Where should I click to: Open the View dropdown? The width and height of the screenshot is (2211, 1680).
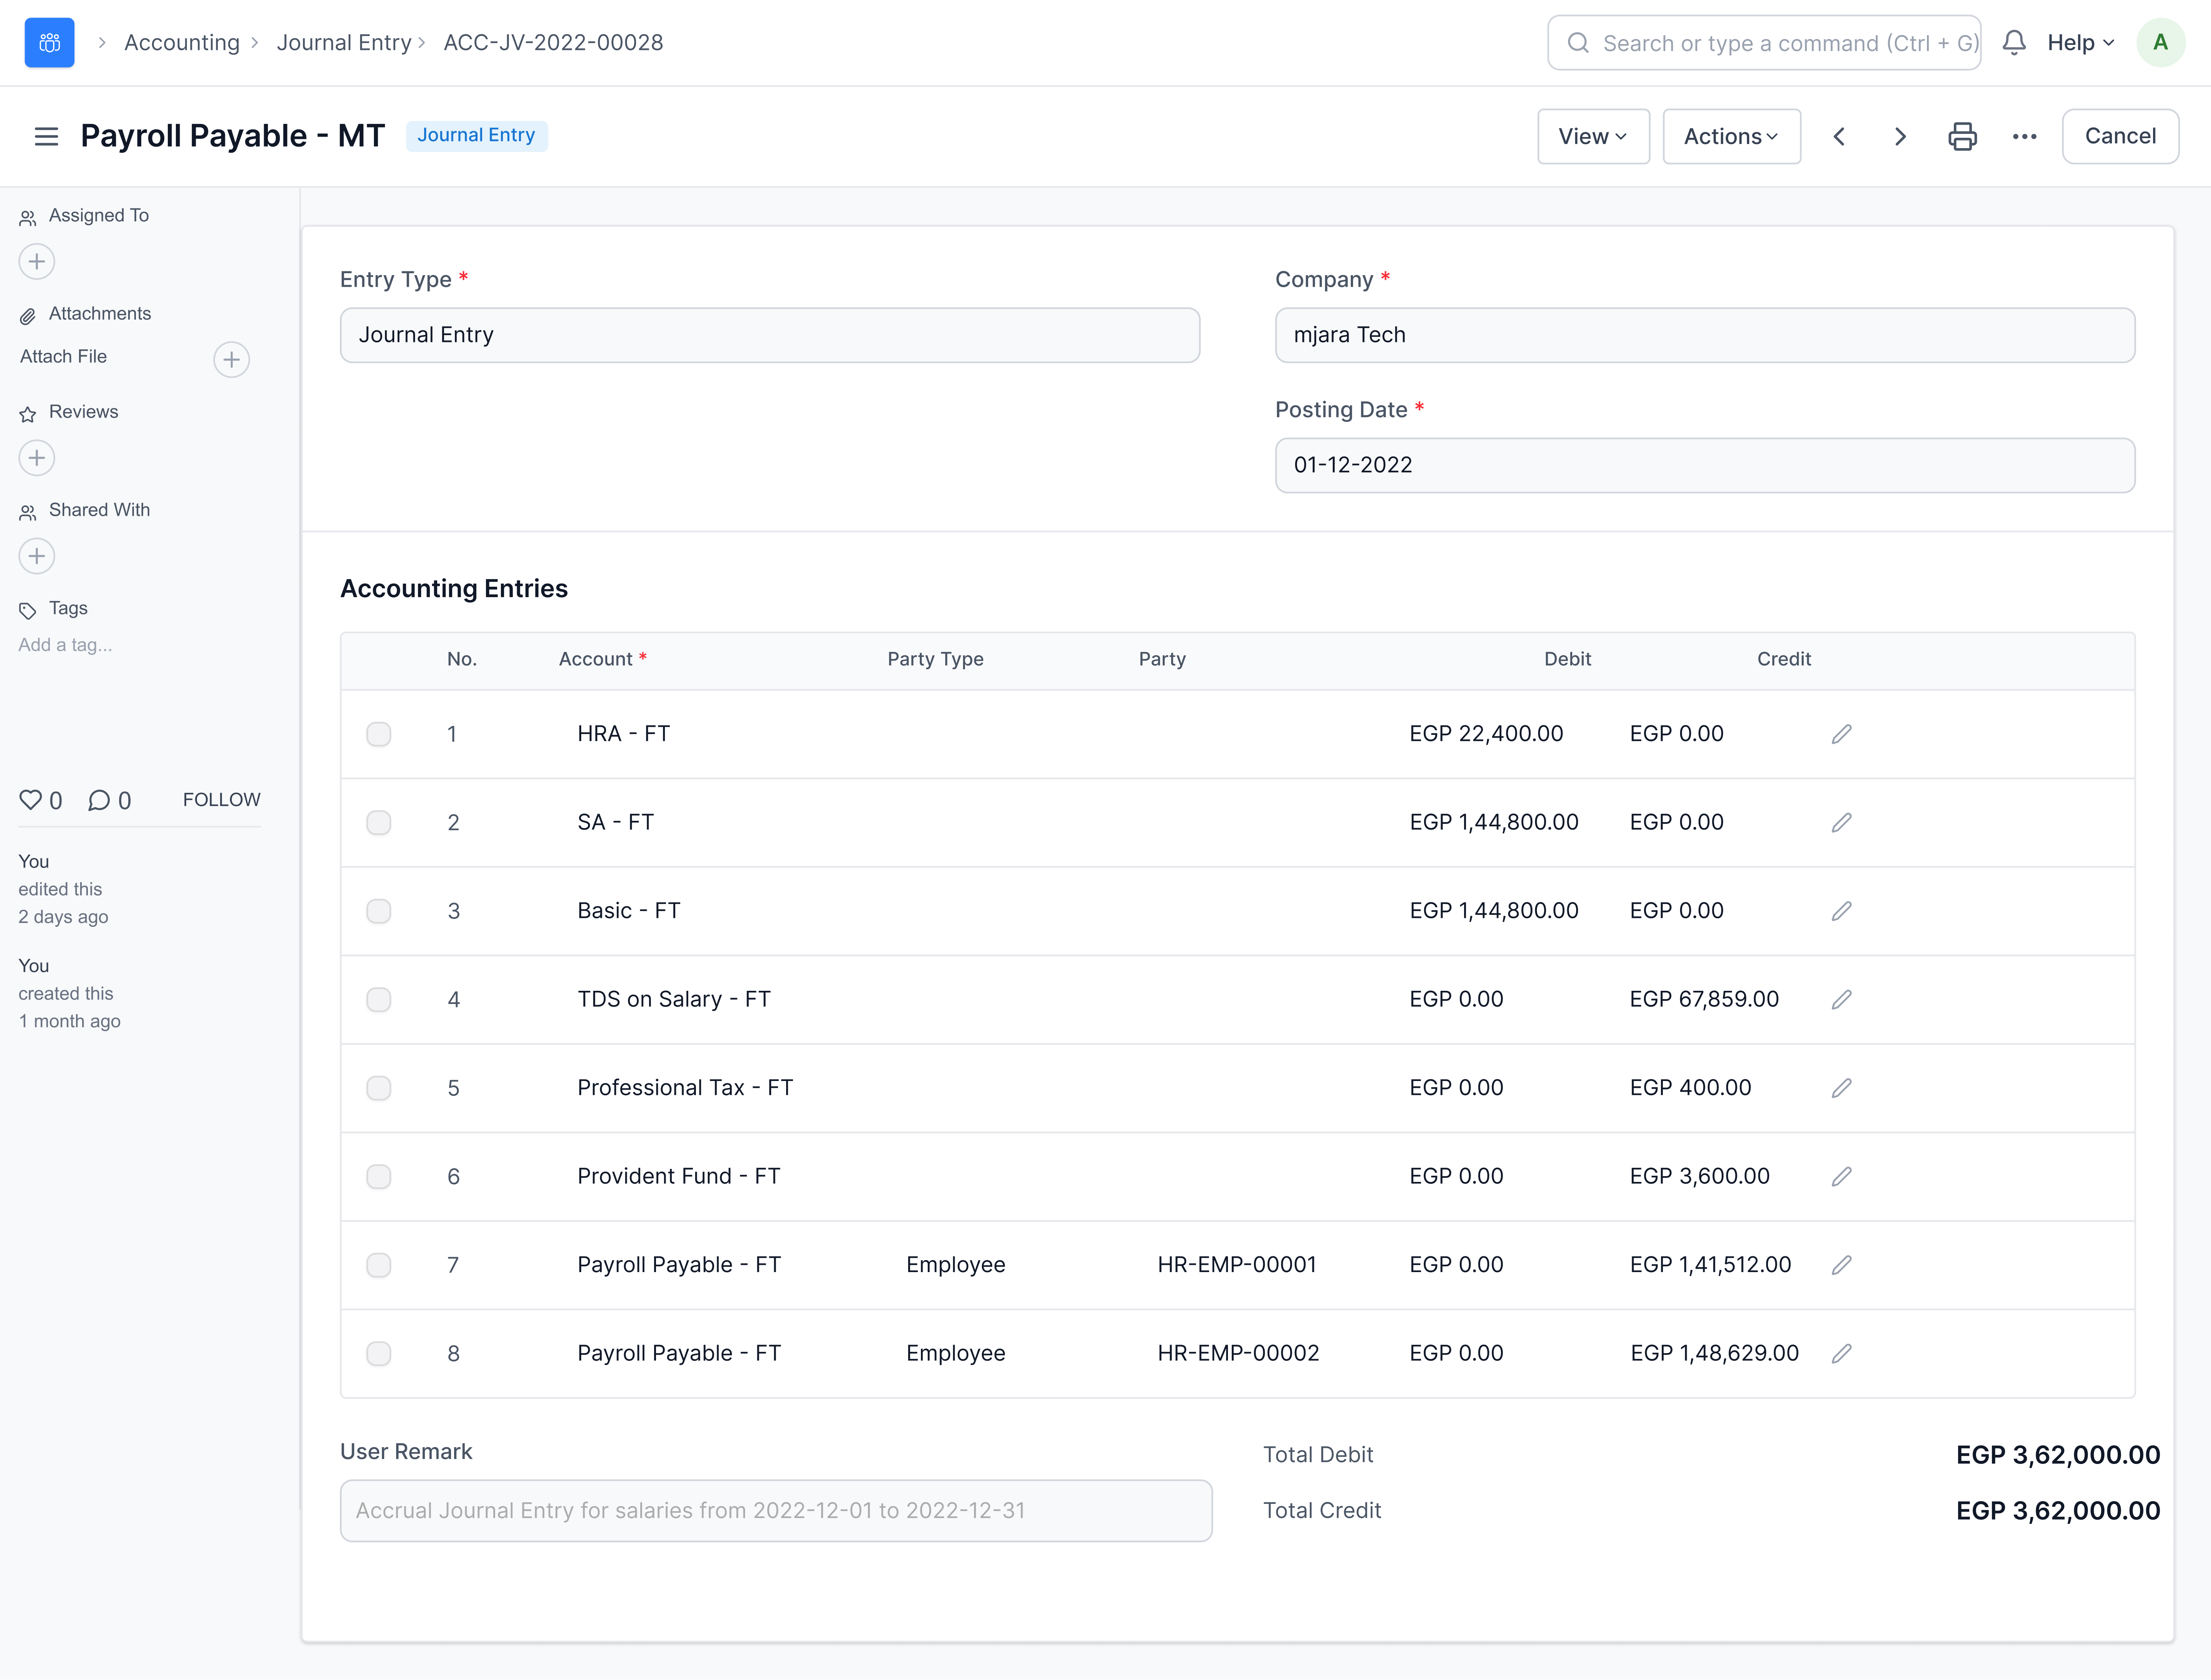[x=1592, y=136]
